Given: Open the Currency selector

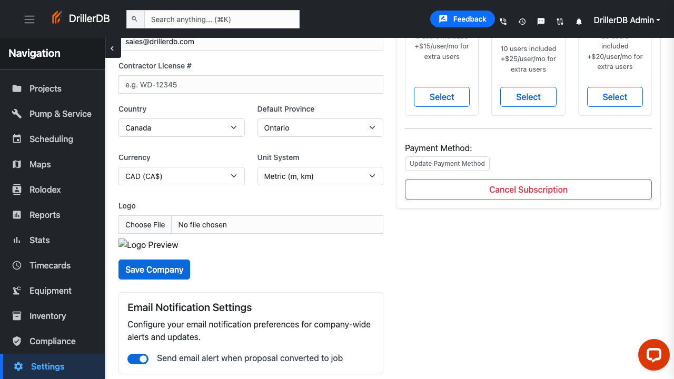Looking at the screenshot, I should [181, 176].
